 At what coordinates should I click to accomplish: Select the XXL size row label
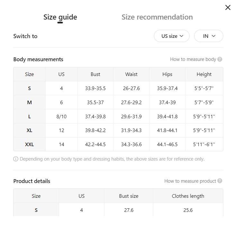point(30,144)
